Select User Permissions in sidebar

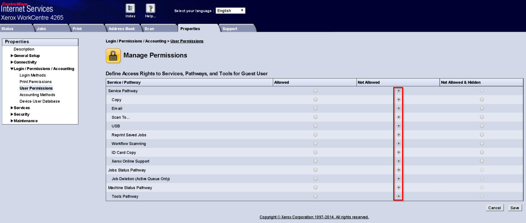coord(36,88)
